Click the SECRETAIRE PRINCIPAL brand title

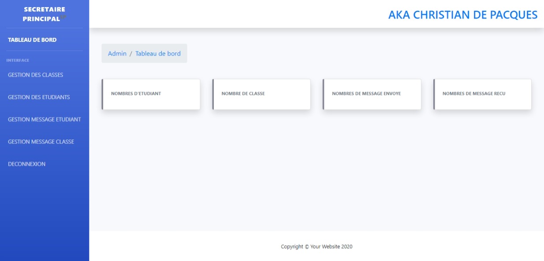tap(43, 14)
